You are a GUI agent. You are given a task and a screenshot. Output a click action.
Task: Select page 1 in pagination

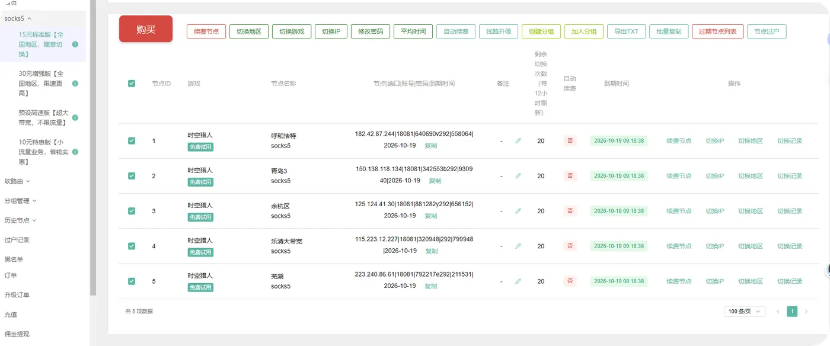coord(792,311)
